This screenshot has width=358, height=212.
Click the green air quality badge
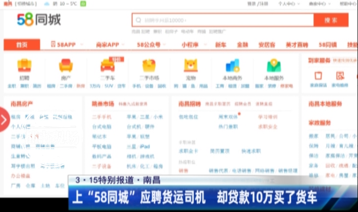[x=83, y=4]
